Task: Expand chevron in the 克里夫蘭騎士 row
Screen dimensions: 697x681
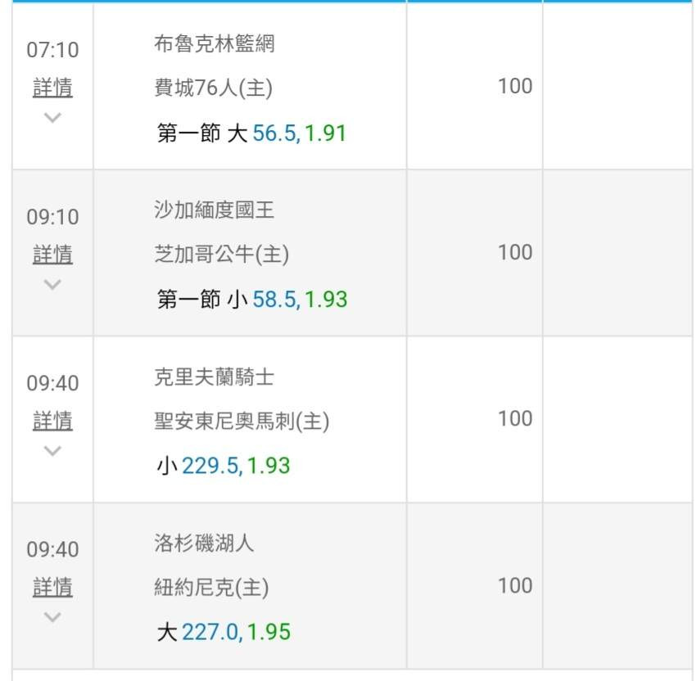Action: (x=52, y=450)
